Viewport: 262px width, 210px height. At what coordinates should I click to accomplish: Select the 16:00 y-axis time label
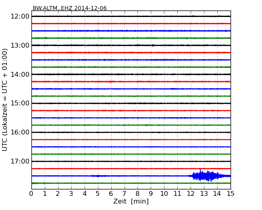pos(20,132)
